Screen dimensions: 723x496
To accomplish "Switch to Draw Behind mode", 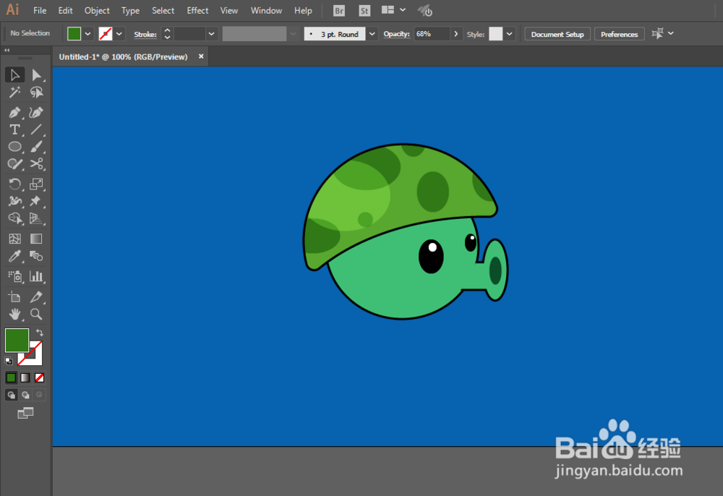I will [x=25, y=395].
